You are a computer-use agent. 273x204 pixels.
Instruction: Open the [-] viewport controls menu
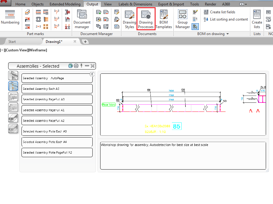pos(2,50)
